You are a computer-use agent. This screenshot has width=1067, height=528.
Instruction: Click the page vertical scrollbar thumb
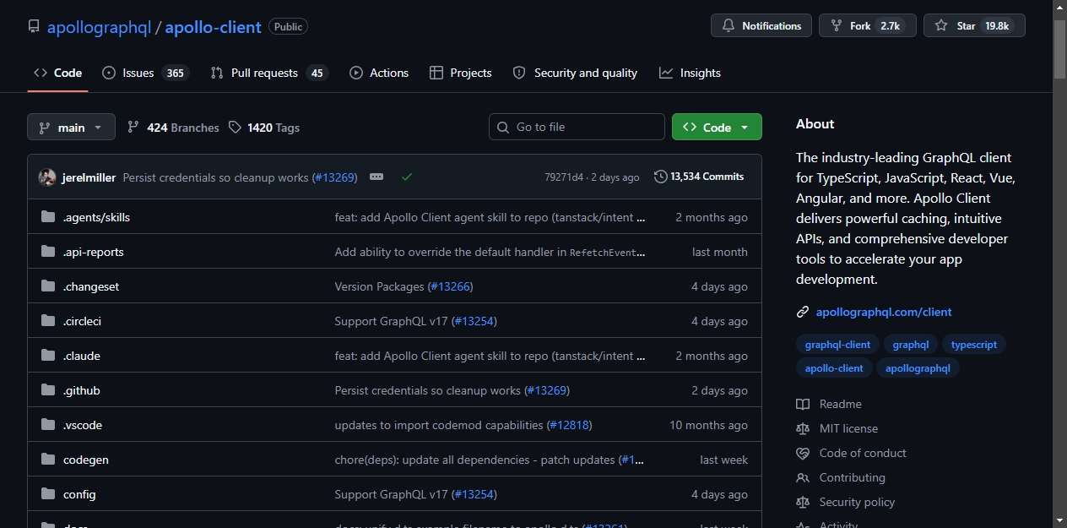pos(1060,48)
